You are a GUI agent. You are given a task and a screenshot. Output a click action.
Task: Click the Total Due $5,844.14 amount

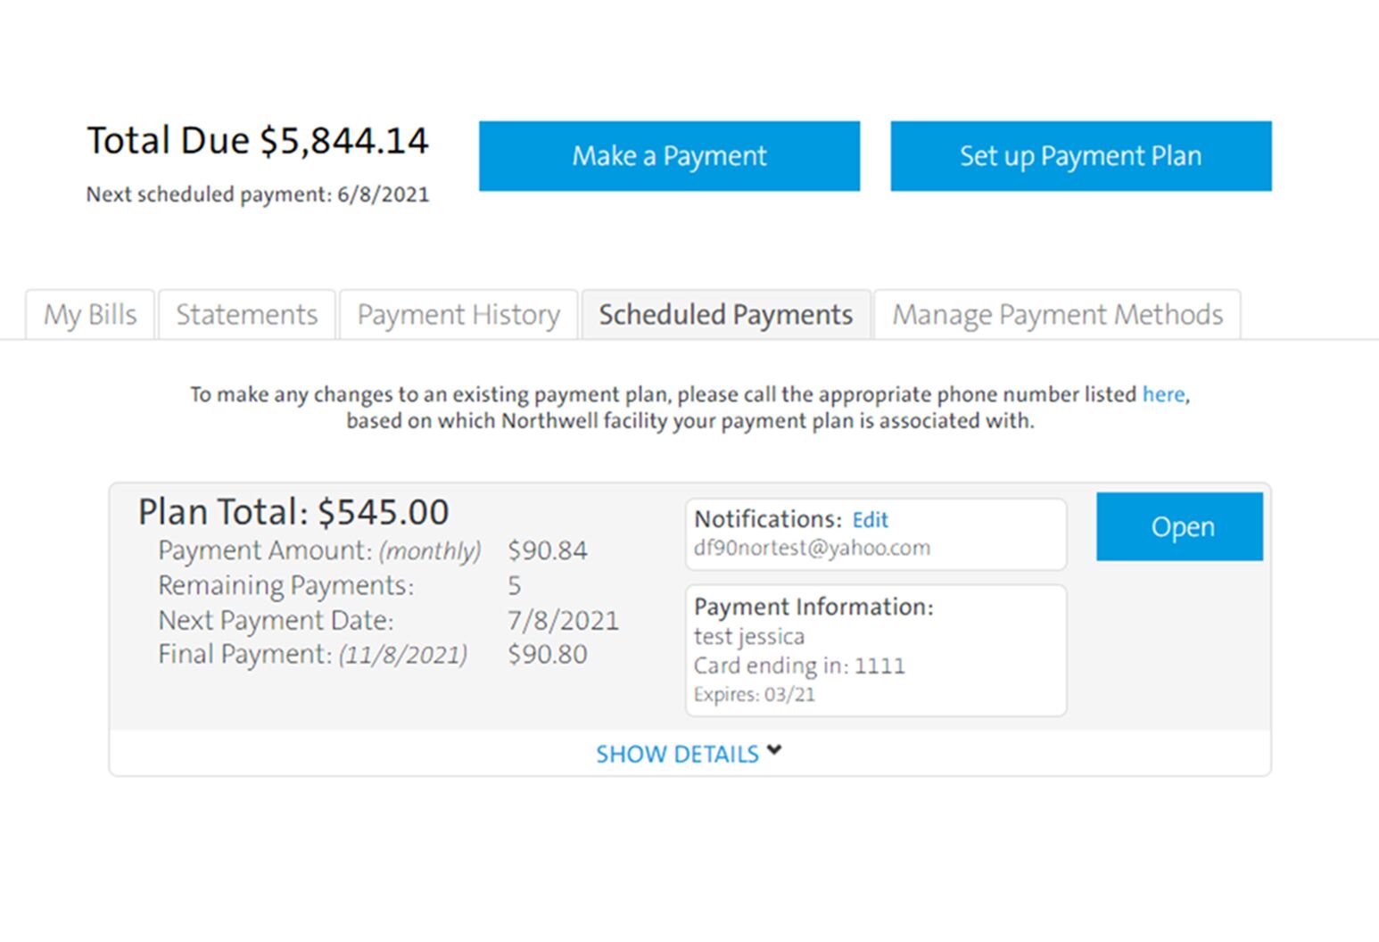pos(258,141)
